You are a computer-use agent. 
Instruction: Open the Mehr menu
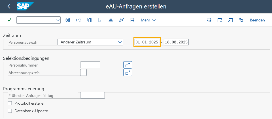click(148, 20)
